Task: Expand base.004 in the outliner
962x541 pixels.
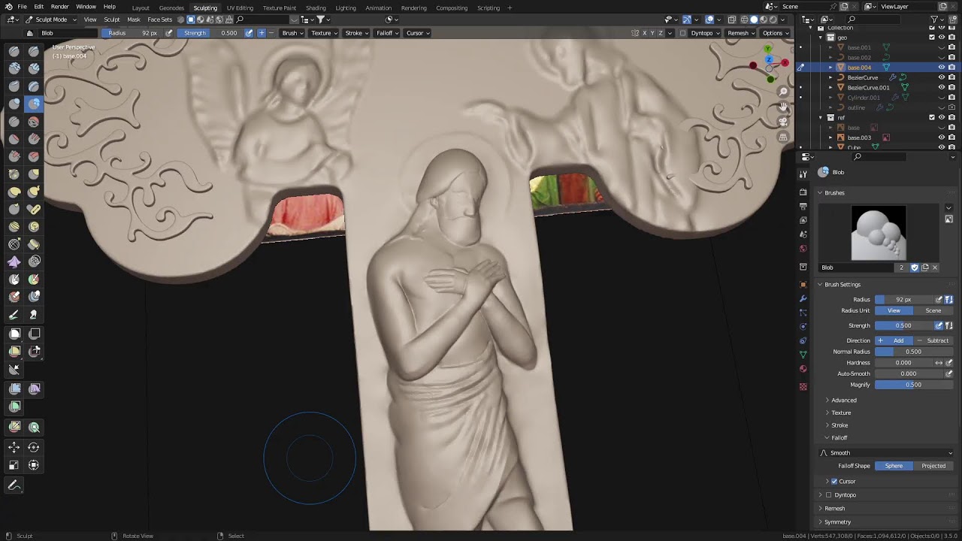Action: pyautogui.click(x=830, y=68)
